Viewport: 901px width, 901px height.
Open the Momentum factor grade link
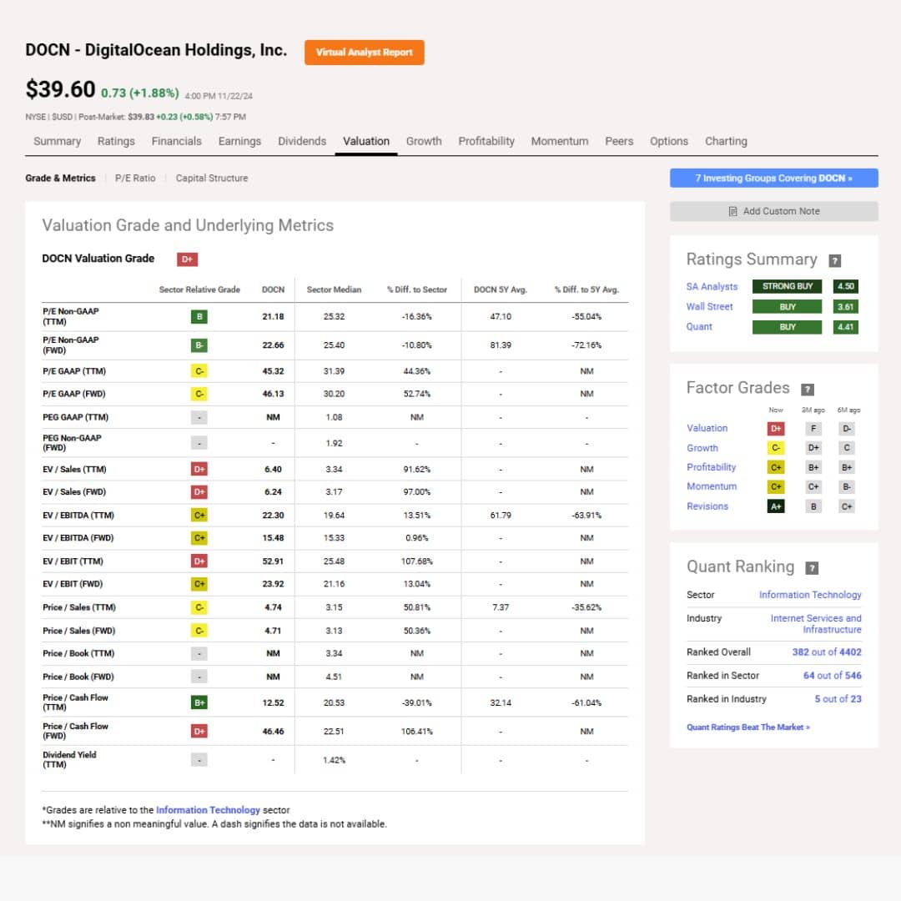(712, 486)
